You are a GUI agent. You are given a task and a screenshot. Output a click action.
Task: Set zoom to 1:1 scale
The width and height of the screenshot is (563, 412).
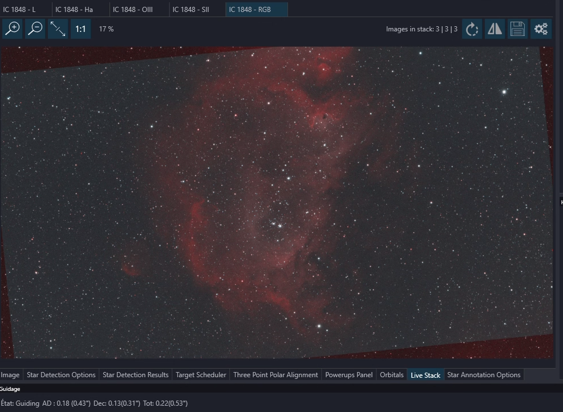point(80,29)
